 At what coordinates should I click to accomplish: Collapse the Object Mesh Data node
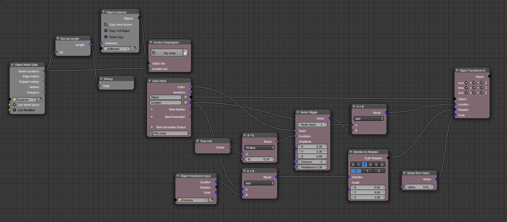[x=13, y=65]
